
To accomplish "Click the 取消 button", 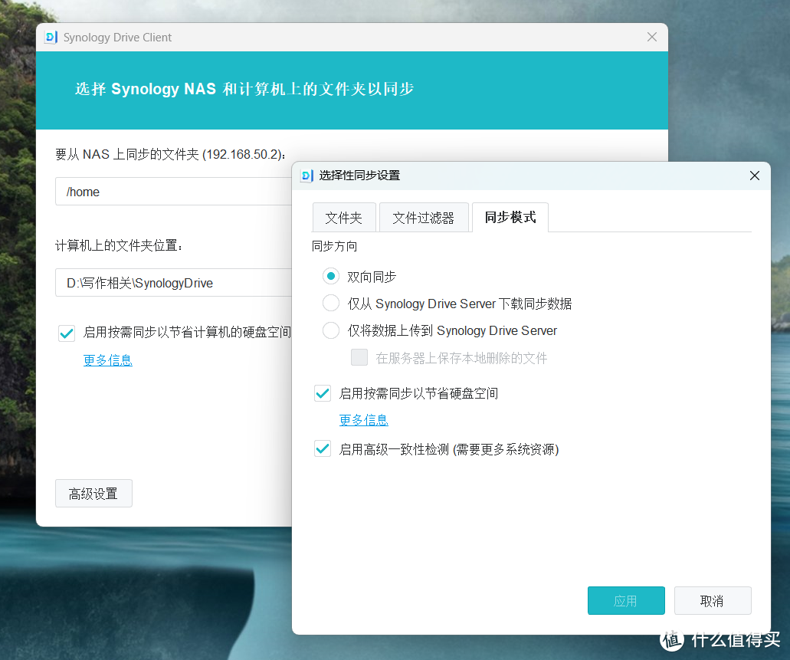I will [x=712, y=600].
